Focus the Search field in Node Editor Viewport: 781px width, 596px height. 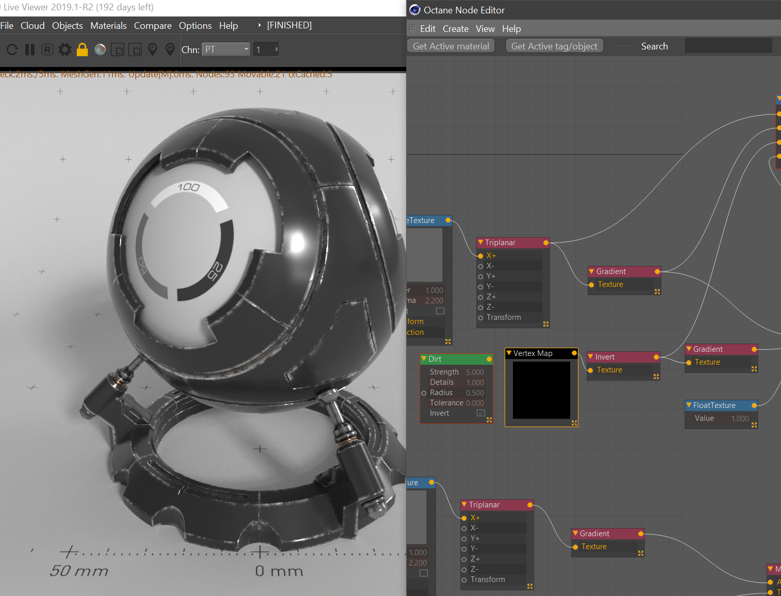[x=728, y=46]
